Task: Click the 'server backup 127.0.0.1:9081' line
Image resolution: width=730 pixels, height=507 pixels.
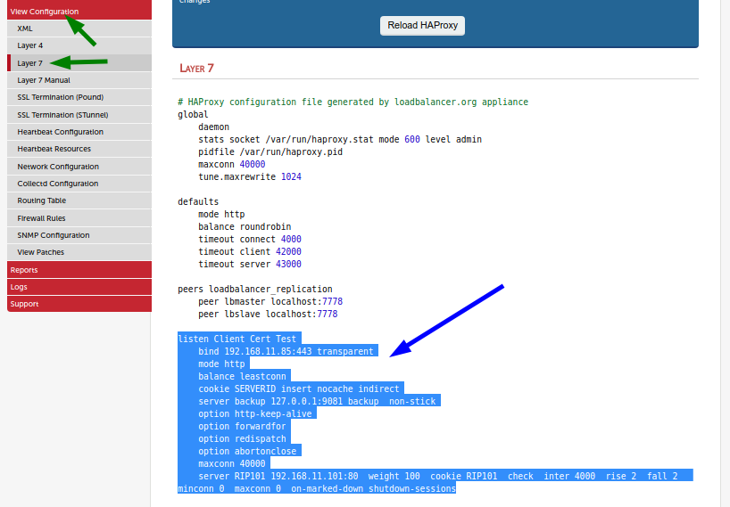Action: click(317, 402)
